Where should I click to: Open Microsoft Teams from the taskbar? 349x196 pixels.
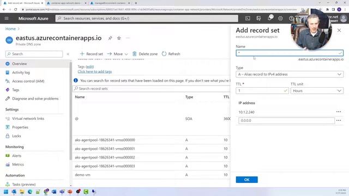62,192
